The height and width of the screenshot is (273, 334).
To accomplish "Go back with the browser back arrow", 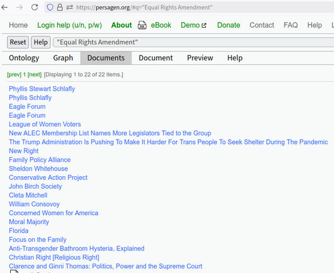I will click(x=4, y=8).
